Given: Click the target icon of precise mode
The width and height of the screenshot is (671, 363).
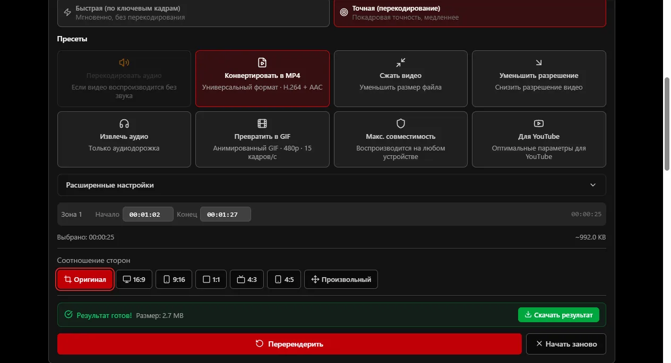Looking at the screenshot, I should (x=343, y=12).
